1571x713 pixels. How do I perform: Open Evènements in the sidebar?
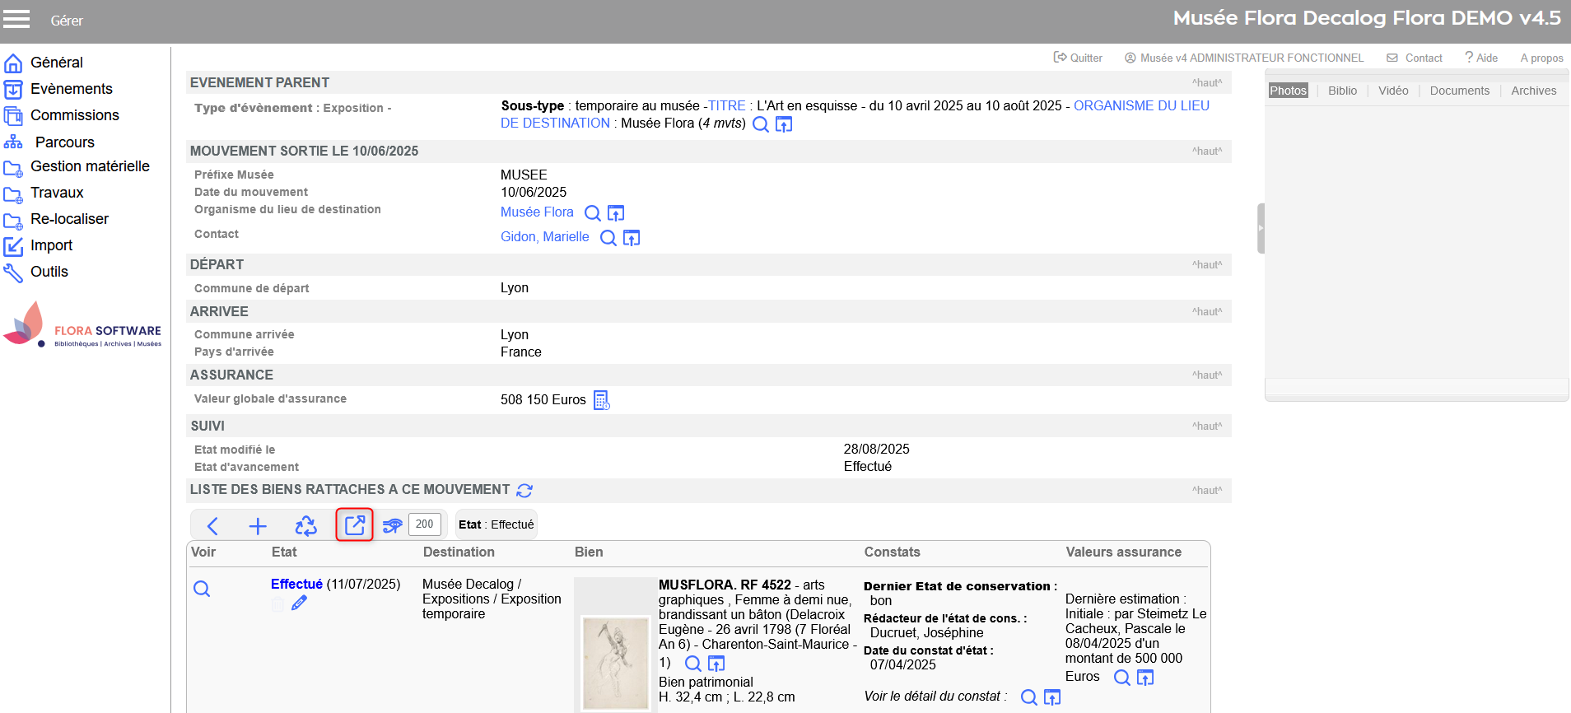(x=72, y=89)
